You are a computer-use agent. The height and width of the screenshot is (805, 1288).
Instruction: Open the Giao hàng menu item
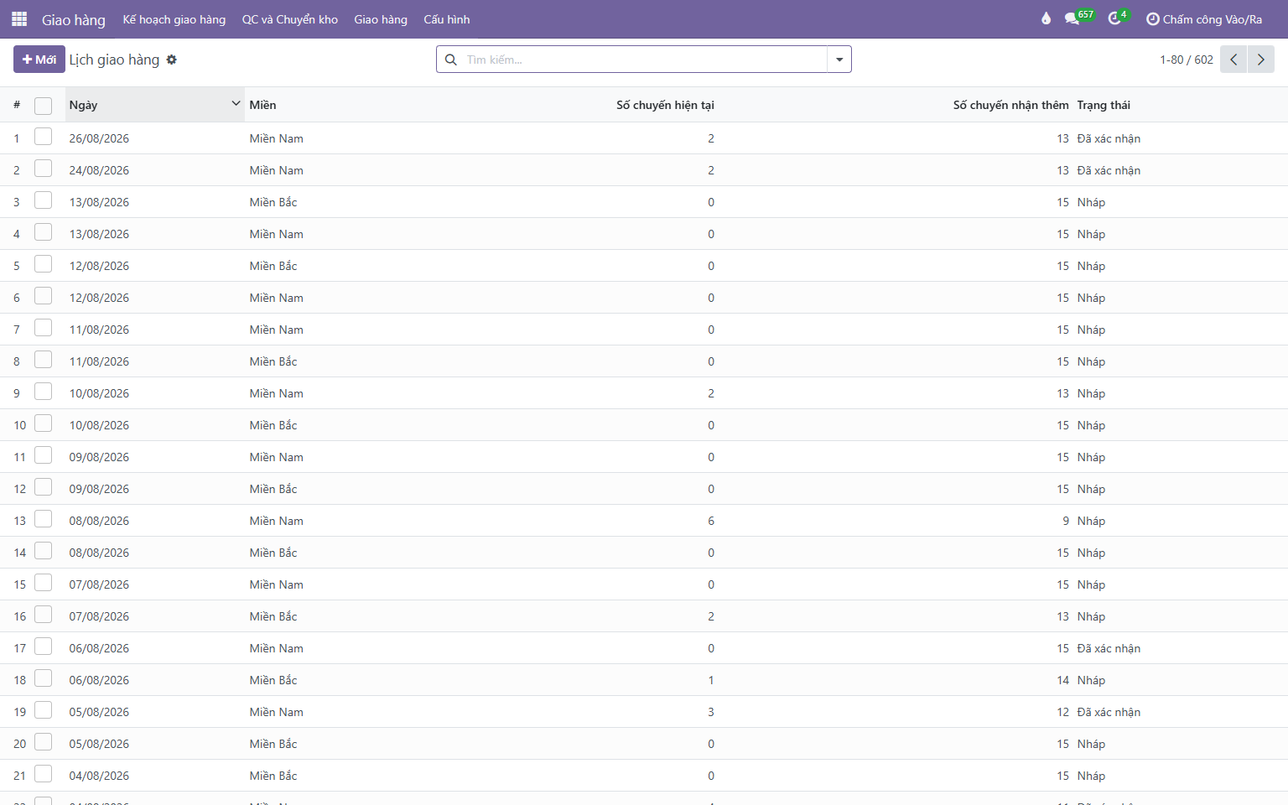(x=381, y=19)
